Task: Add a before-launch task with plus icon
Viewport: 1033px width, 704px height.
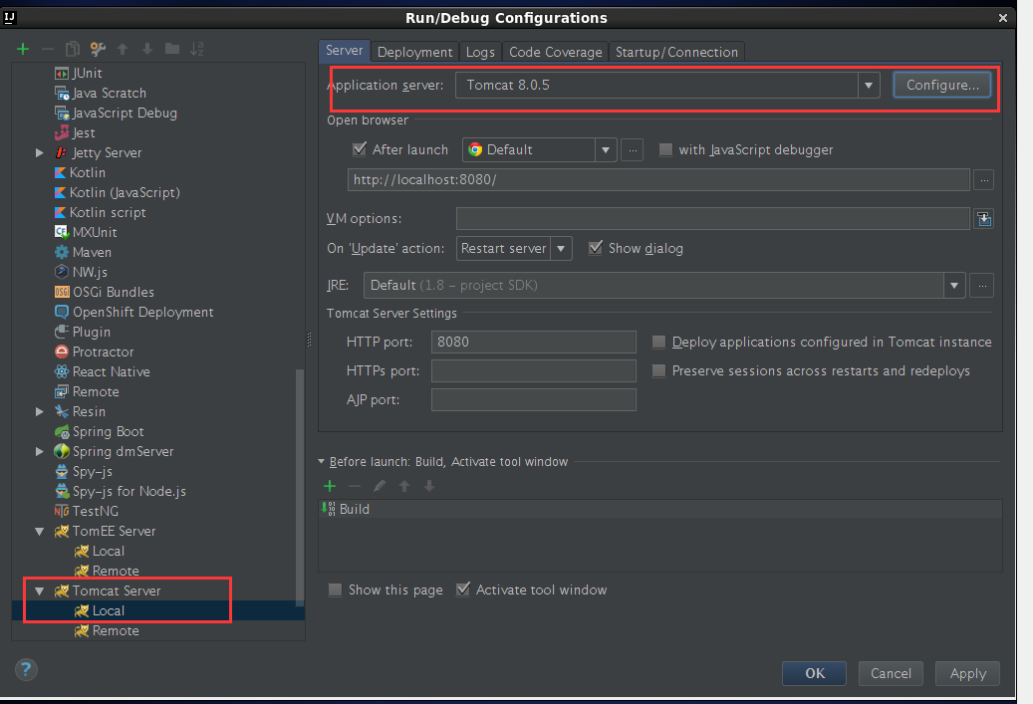Action: point(330,486)
